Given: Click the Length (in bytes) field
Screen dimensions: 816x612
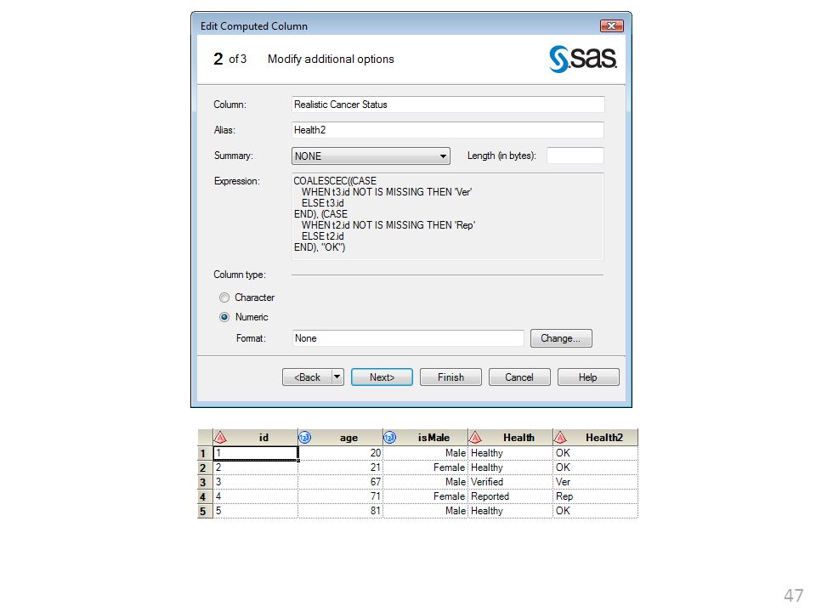Looking at the screenshot, I should (x=575, y=156).
